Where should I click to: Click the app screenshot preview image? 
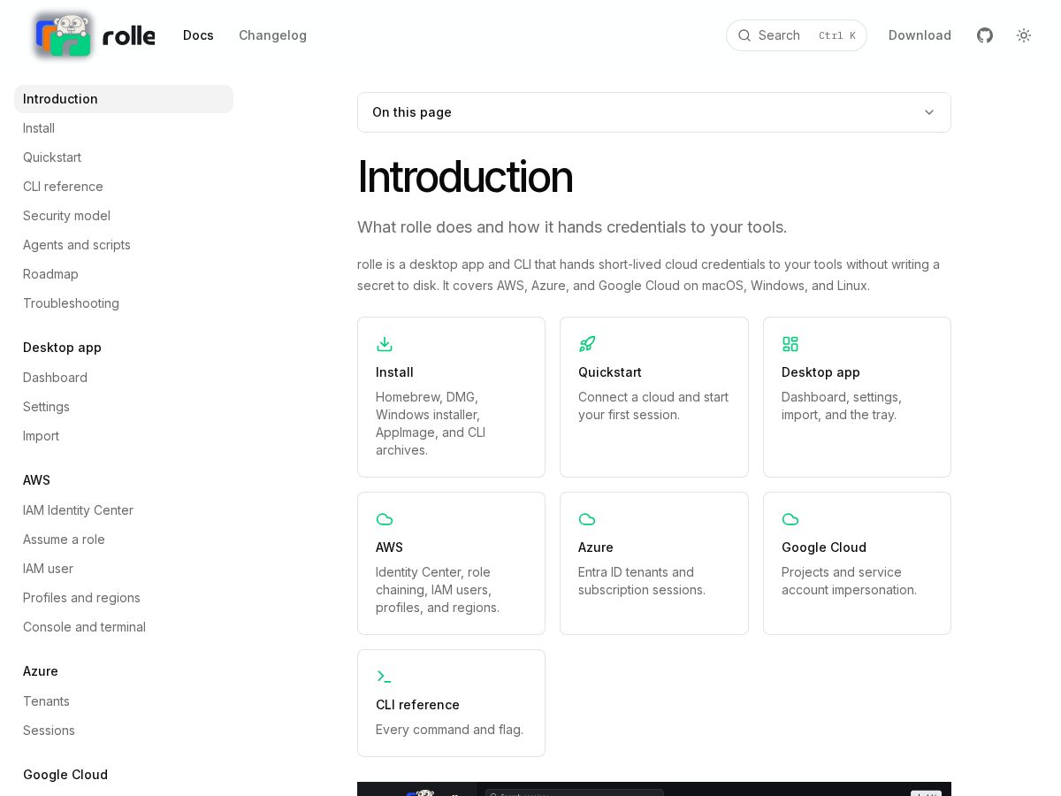[x=654, y=789]
